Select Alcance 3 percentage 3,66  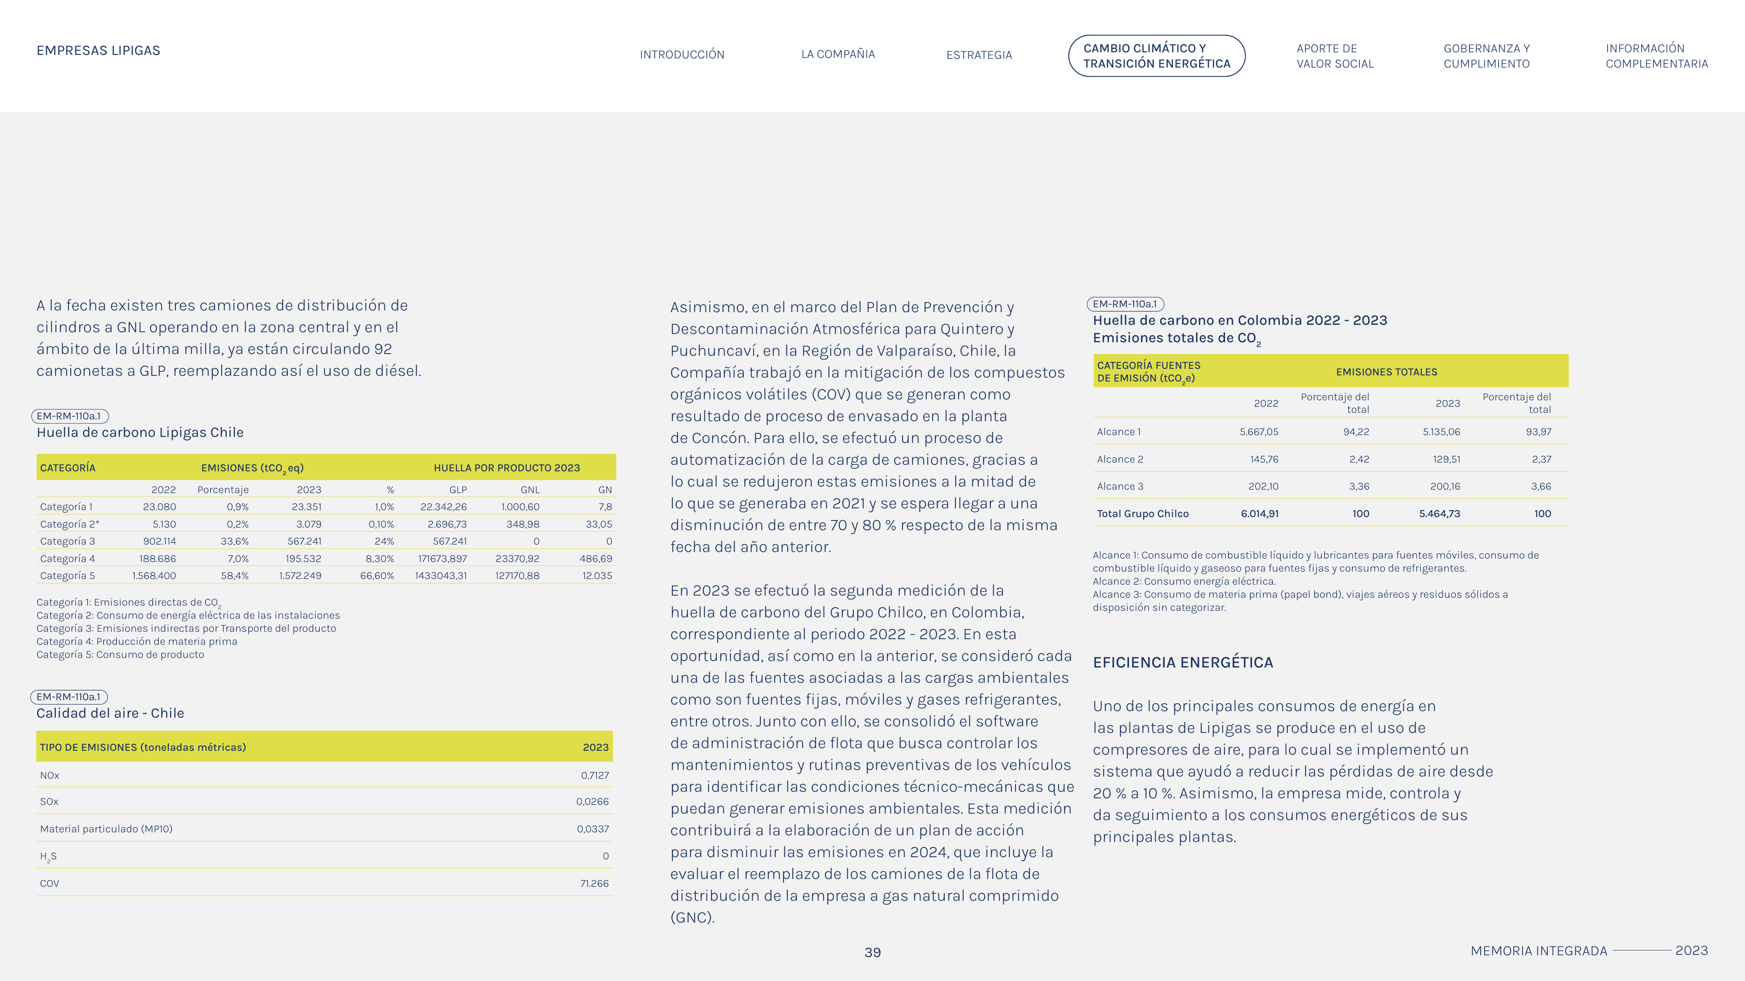point(1540,486)
